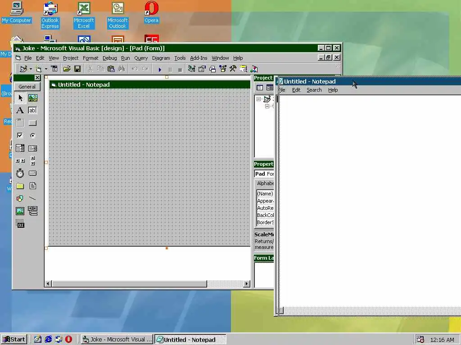This screenshot has width=461, height=345.
Task: Open Data View Window from the toolbar
Action: 244,69
